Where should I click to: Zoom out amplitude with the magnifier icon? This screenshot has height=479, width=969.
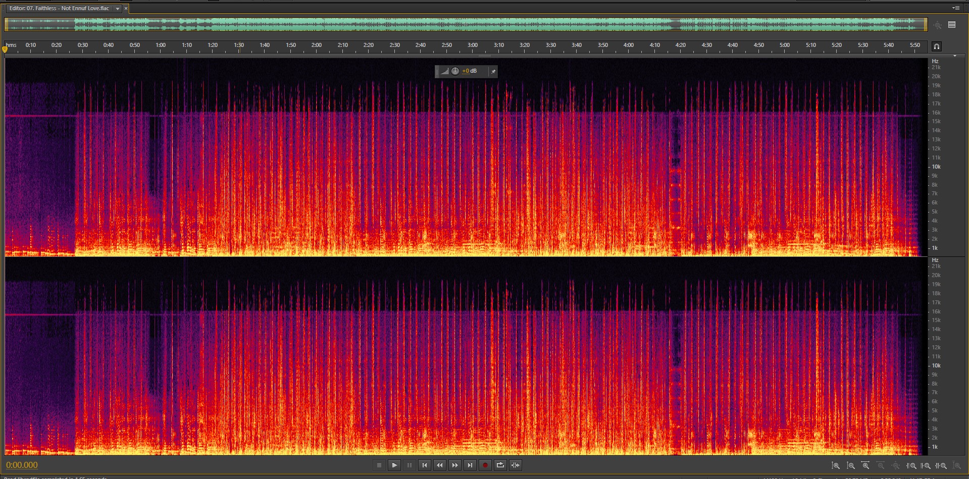pyautogui.click(x=851, y=466)
